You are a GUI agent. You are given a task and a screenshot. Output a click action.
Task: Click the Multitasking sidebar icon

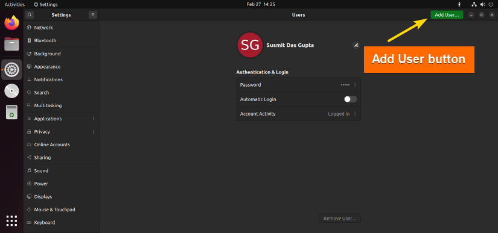[x=29, y=105]
